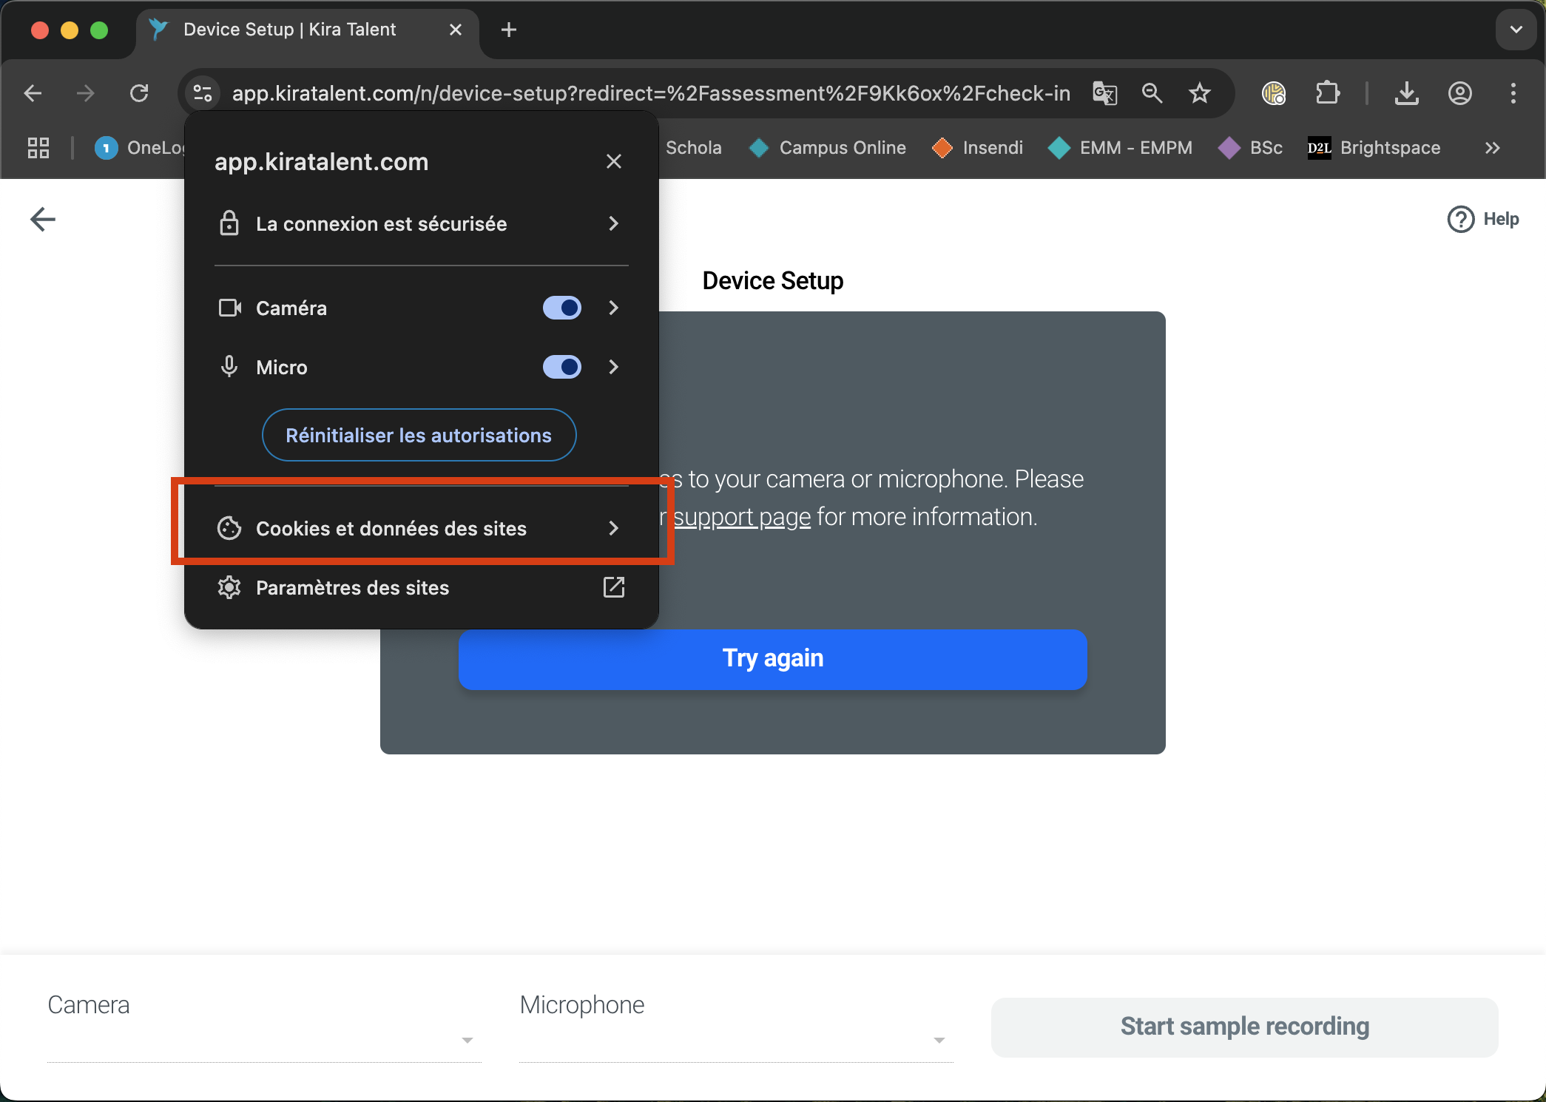The width and height of the screenshot is (1546, 1102).
Task: Open the Extensions puzzle icon
Action: tap(1328, 93)
